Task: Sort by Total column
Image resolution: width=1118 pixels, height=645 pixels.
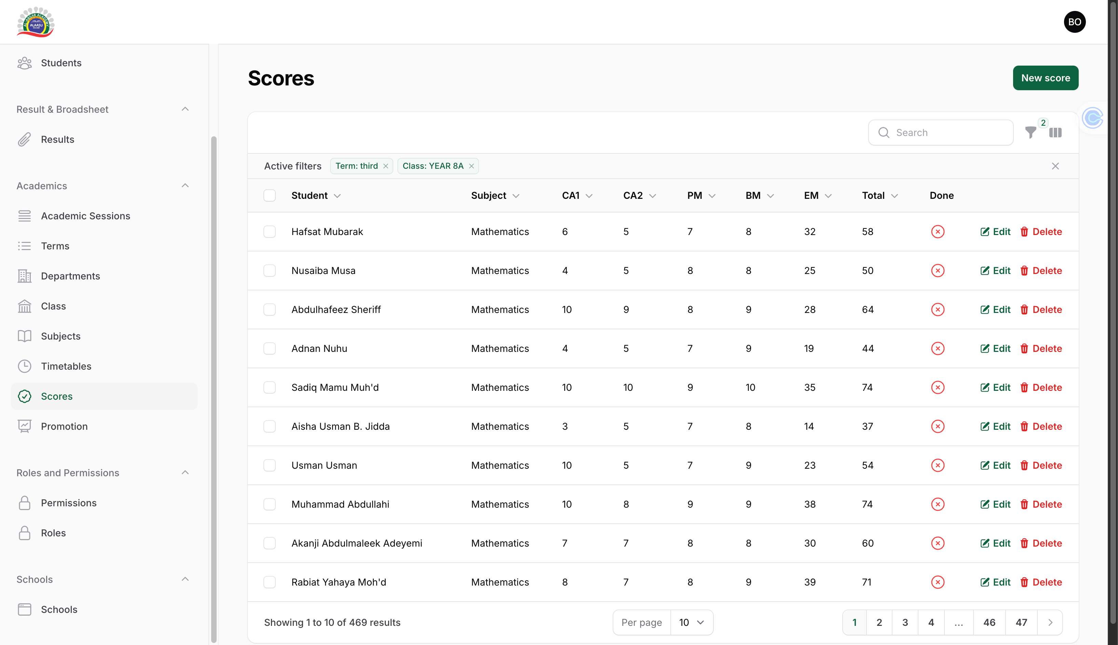Action: coord(880,195)
